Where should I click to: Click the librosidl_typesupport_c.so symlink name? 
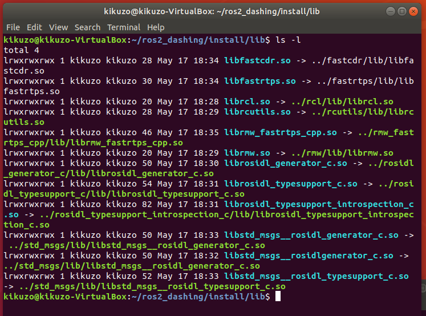coord(291,184)
